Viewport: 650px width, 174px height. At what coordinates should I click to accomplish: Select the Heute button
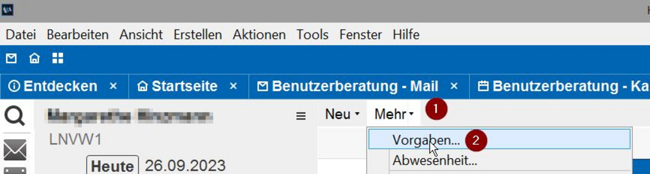coord(112,165)
